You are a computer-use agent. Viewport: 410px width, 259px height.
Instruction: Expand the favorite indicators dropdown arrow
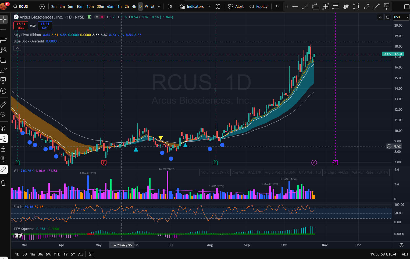(x=209, y=6)
